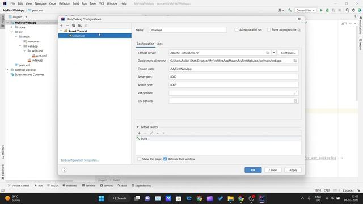The image size is (363, 204).
Task: Click the Configure... Tomcat button
Action: coord(288,53)
